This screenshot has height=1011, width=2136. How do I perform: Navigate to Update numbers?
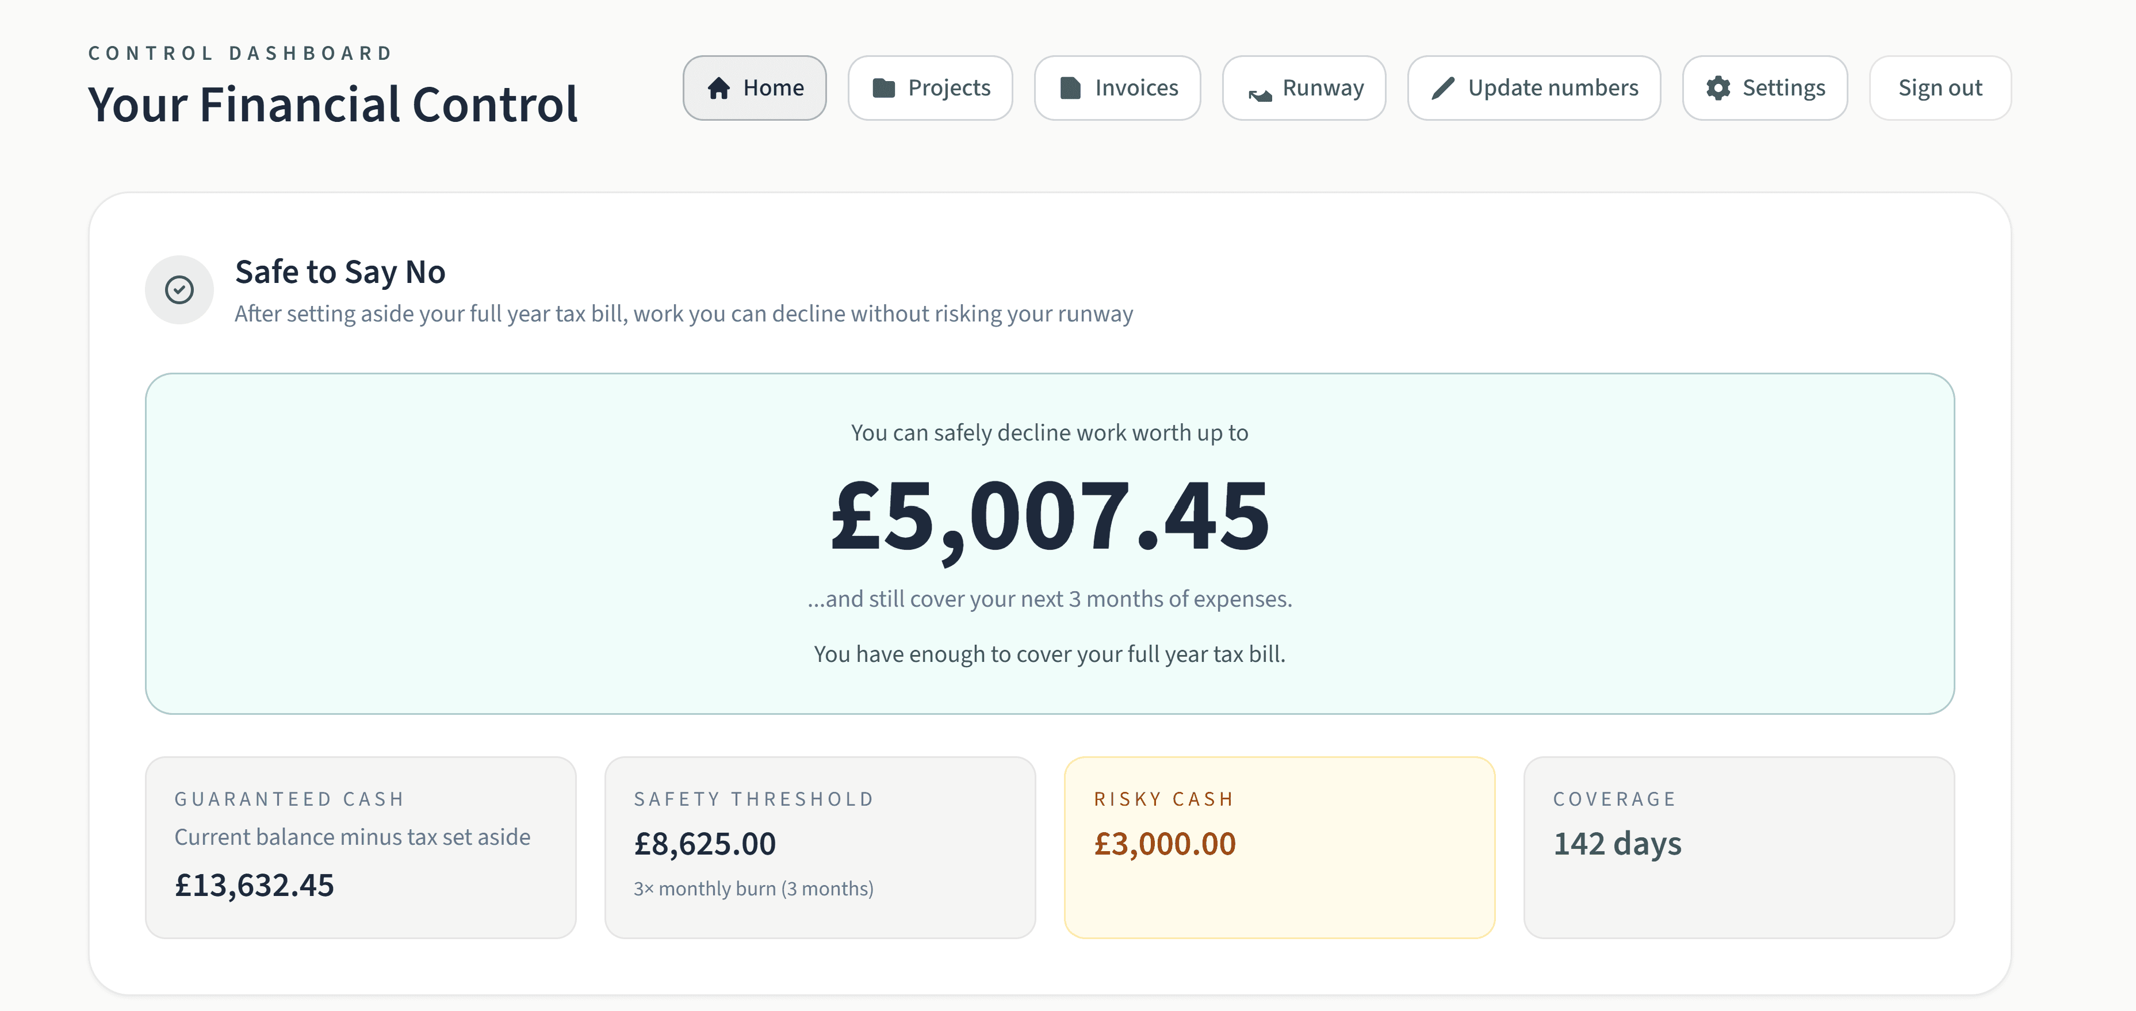pyautogui.click(x=1534, y=88)
